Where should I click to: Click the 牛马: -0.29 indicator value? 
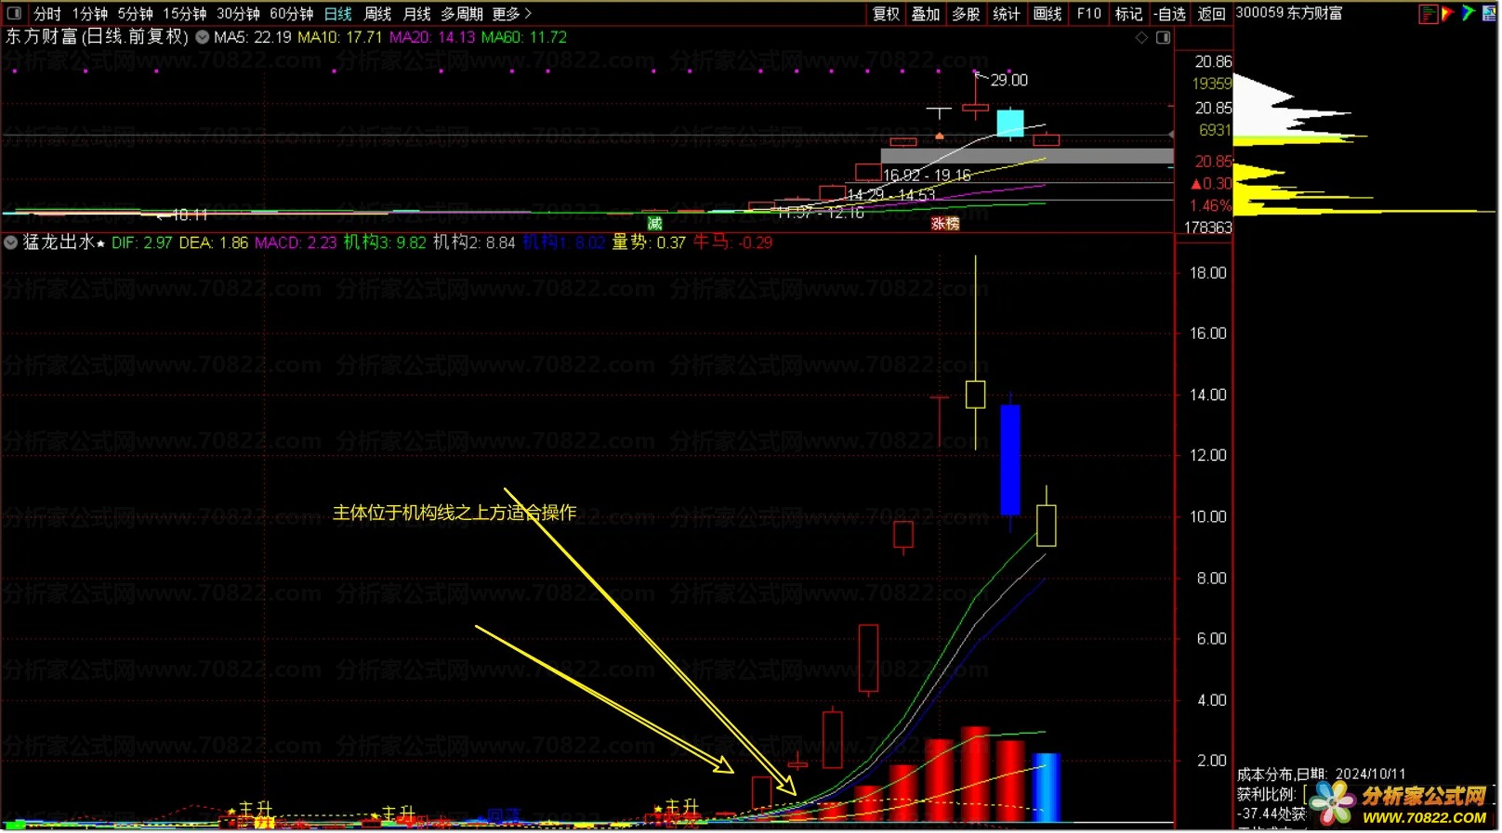coord(733,242)
